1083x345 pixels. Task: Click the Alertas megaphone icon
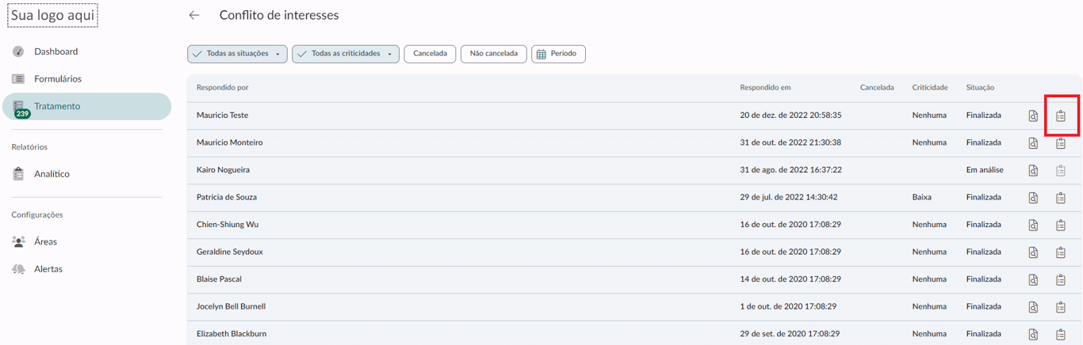click(x=18, y=269)
